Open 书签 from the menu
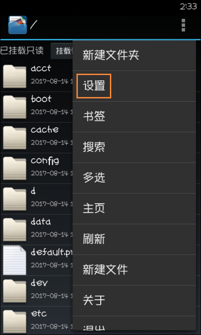This screenshot has width=201, height=335. point(134,117)
